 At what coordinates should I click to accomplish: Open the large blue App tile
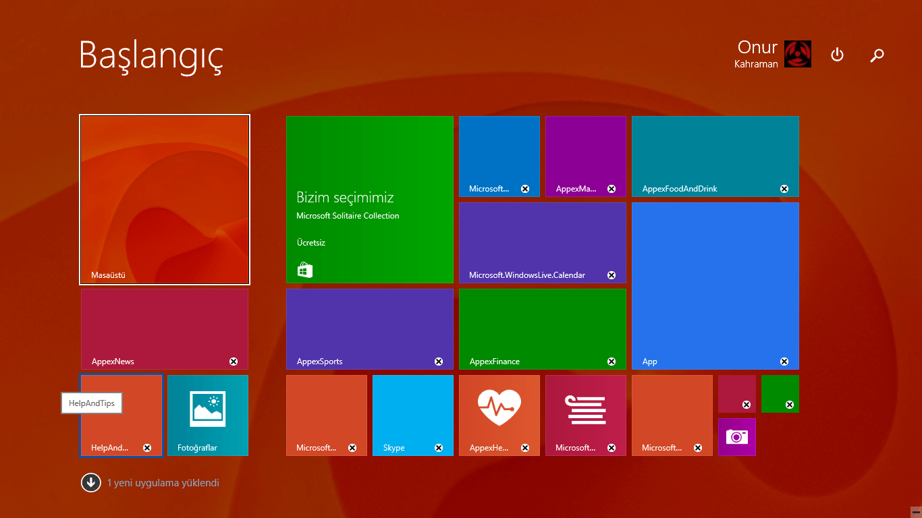tap(715, 286)
